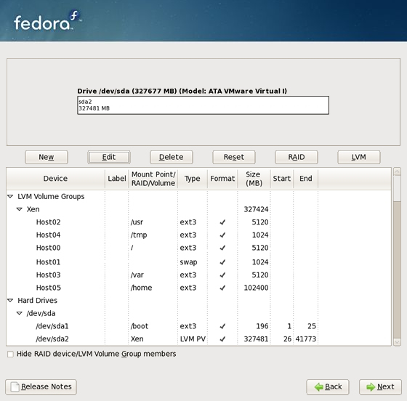Click the Format checkmark for Host02
The height and width of the screenshot is (401, 407).
222,222
